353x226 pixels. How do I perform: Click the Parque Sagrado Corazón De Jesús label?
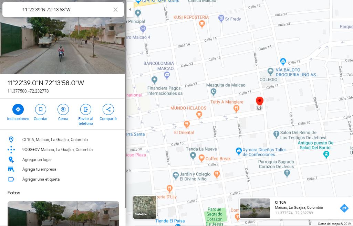(x=215, y=217)
